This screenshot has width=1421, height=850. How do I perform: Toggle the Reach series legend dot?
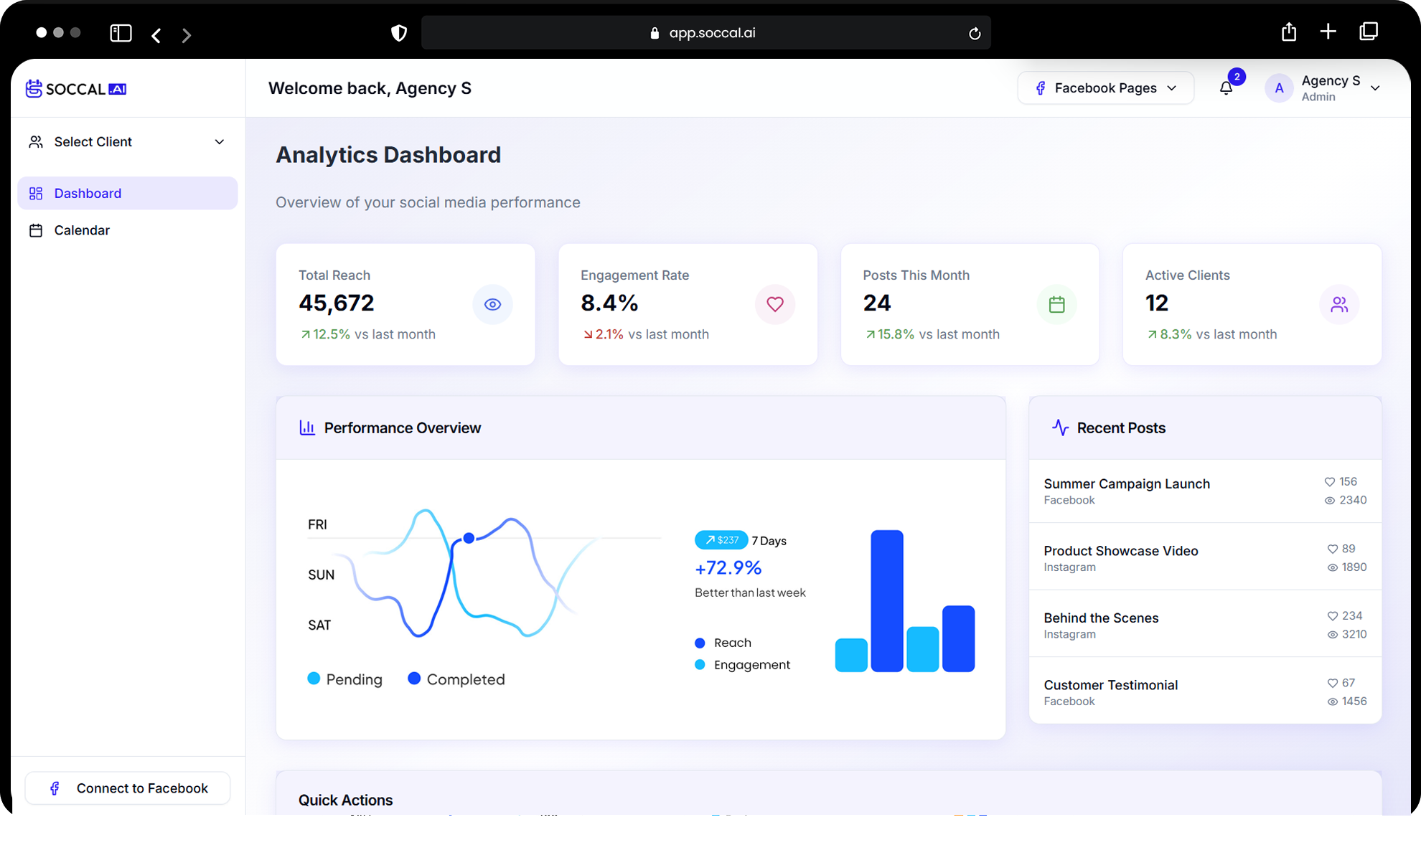(x=700, y=643)
